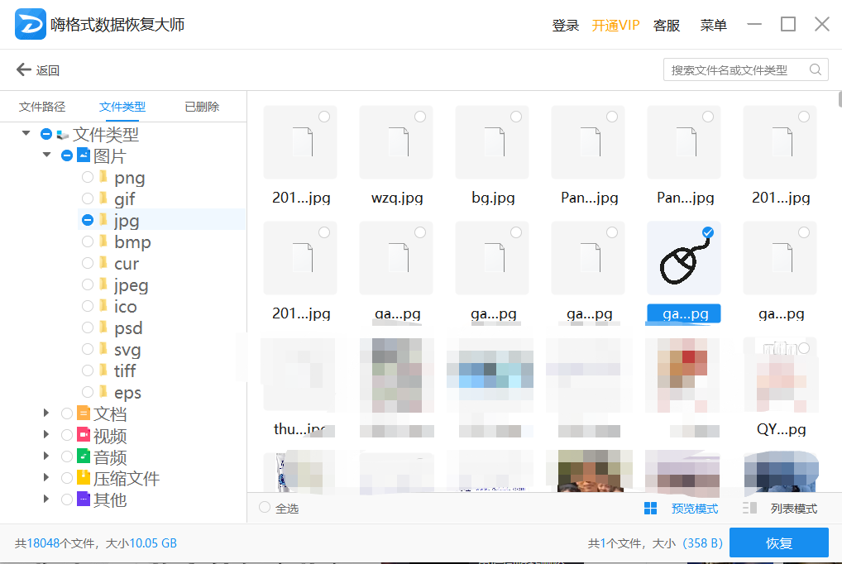Expand the other files tree node

[47, 499]
